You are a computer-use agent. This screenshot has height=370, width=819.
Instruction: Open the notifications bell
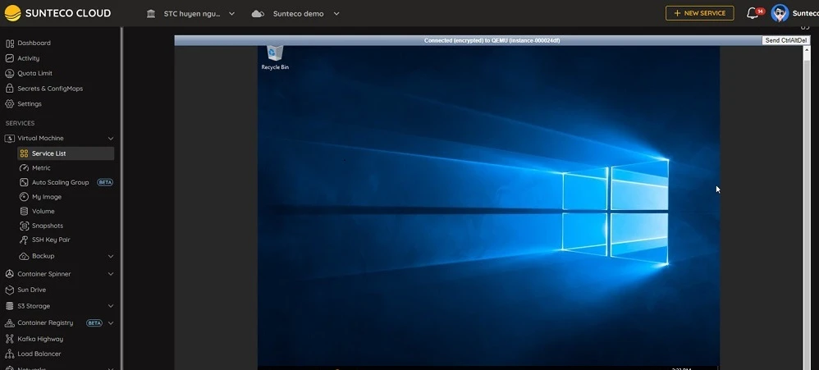click(x=753, y=14)
